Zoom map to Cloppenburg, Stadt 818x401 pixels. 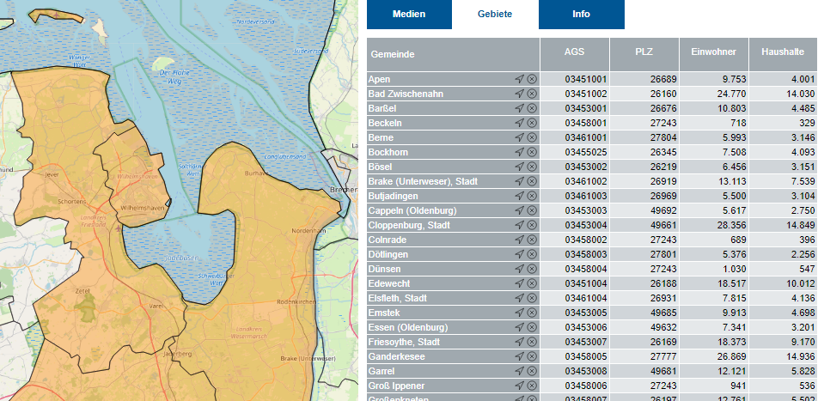point(519,225)
